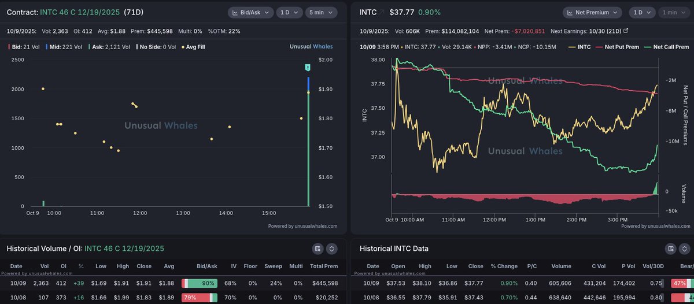Screen dimensions: 694x304
Task: Sort by % Change column in INTC Data
Action: tap(503, 266)
